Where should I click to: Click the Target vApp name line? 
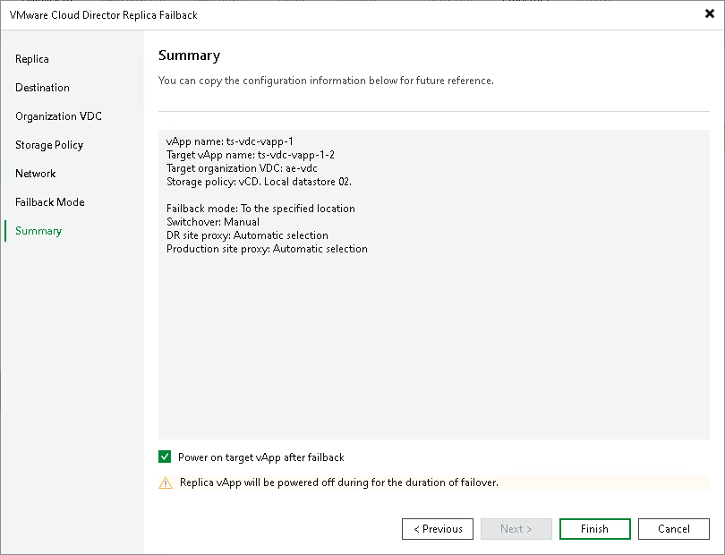(x=250, y=155)
